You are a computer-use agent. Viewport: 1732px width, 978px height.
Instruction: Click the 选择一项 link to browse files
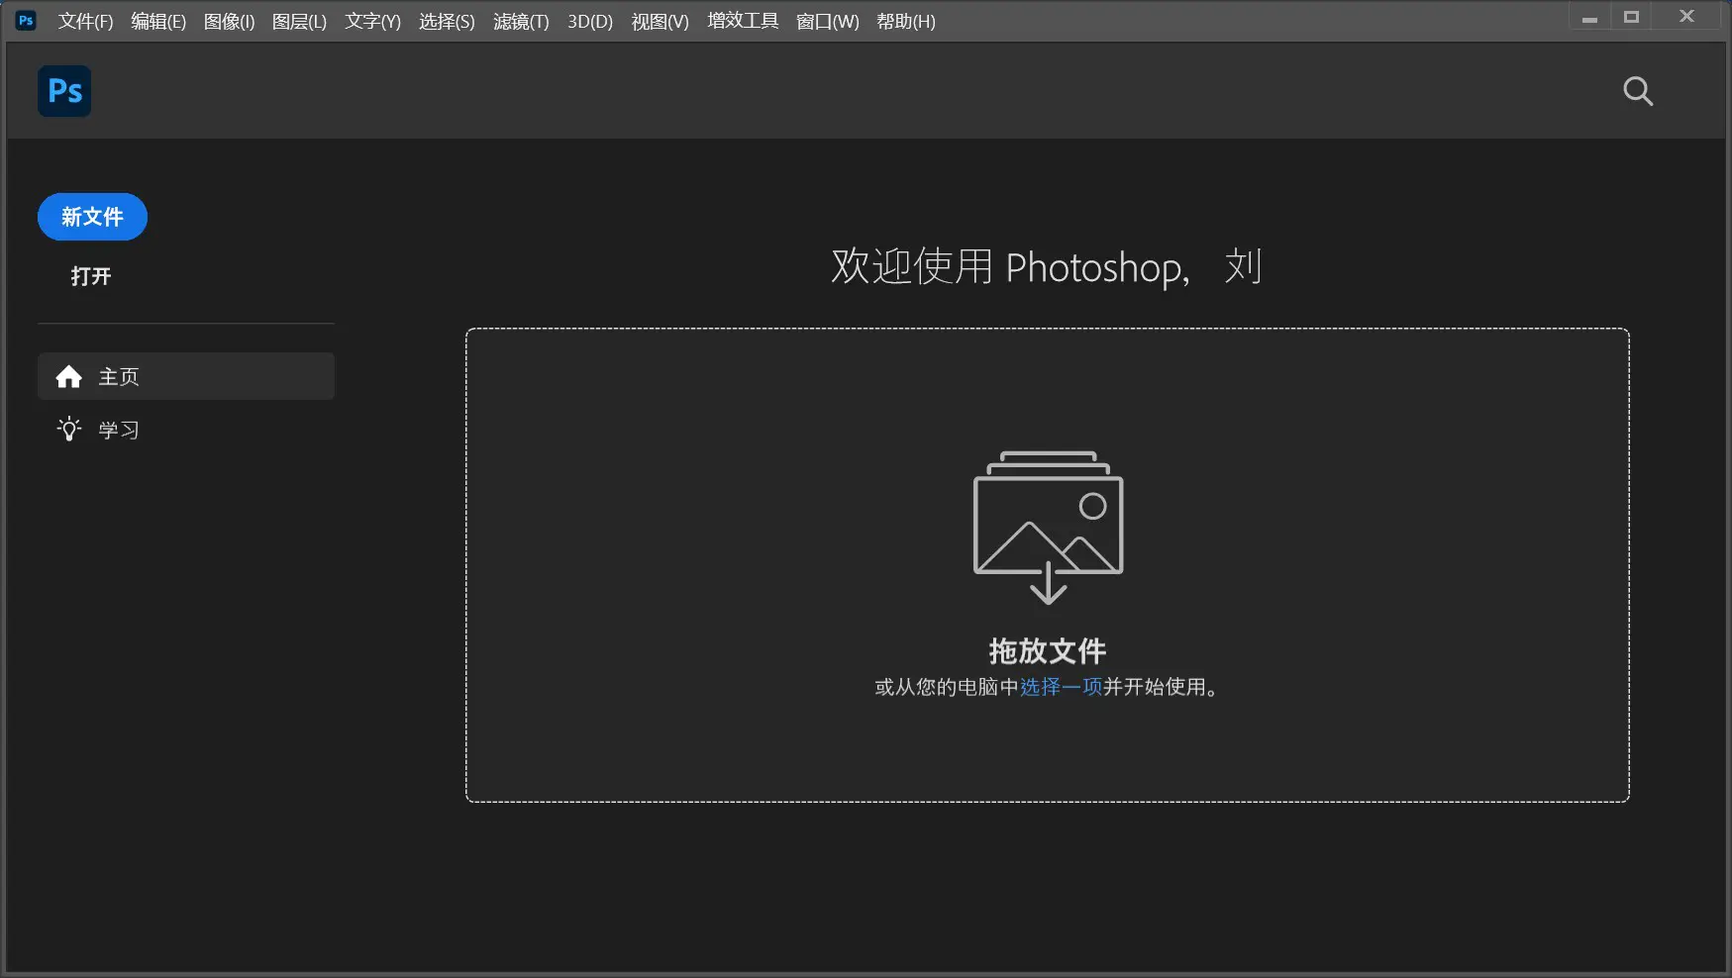(x=1059, y=687)
